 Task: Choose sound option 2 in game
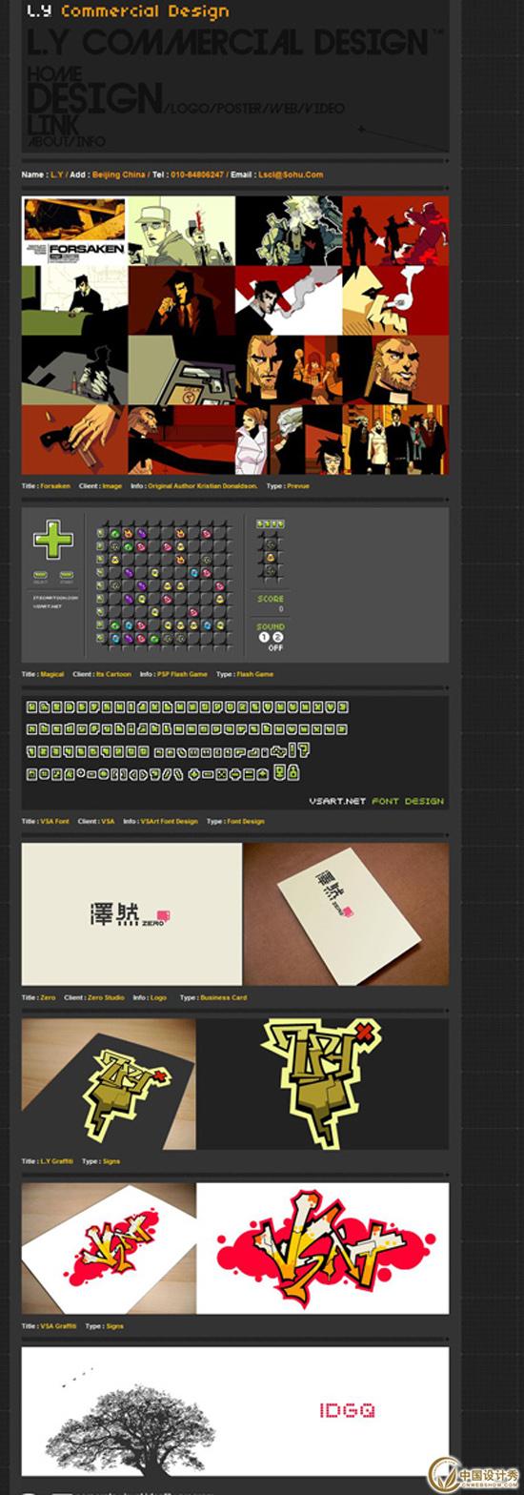278,637
